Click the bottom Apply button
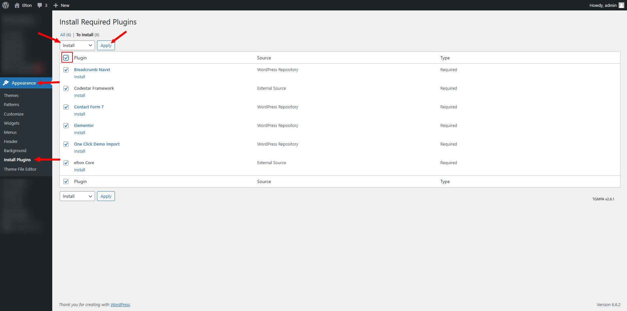The image size is (627, 311). click(x=106, y=196)
